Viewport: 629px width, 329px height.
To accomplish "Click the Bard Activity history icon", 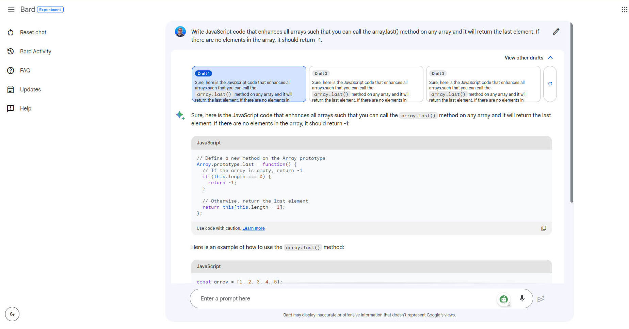I will tap(11, 51).
